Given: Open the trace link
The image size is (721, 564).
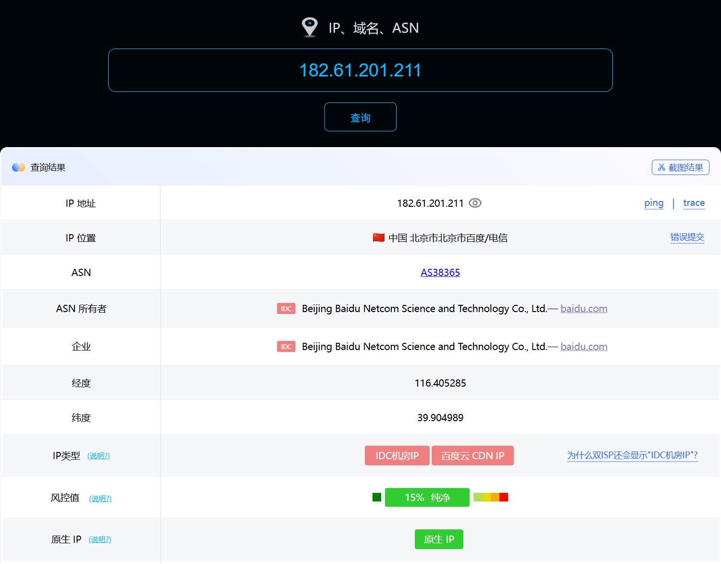Looking at the screenshot, I should coord(694,203).
